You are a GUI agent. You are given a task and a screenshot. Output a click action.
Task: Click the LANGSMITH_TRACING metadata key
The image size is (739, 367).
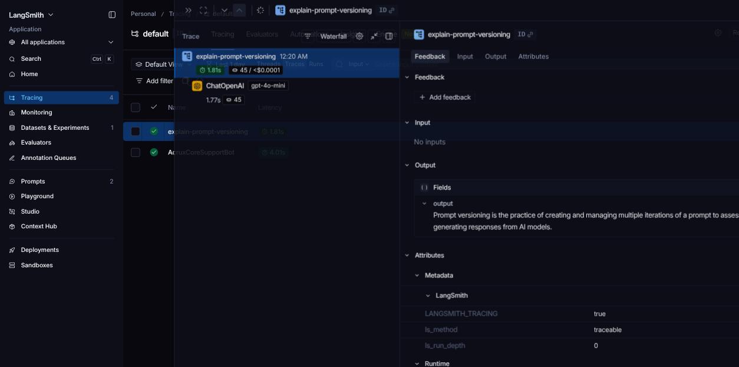(461, 314)
